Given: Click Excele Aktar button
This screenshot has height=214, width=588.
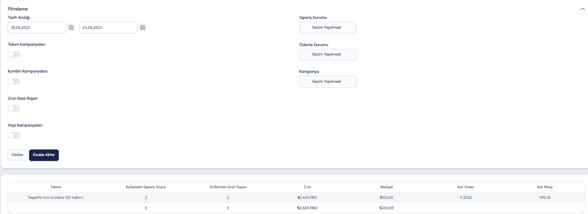Looking at the screenshot, I should coord(44,155).
